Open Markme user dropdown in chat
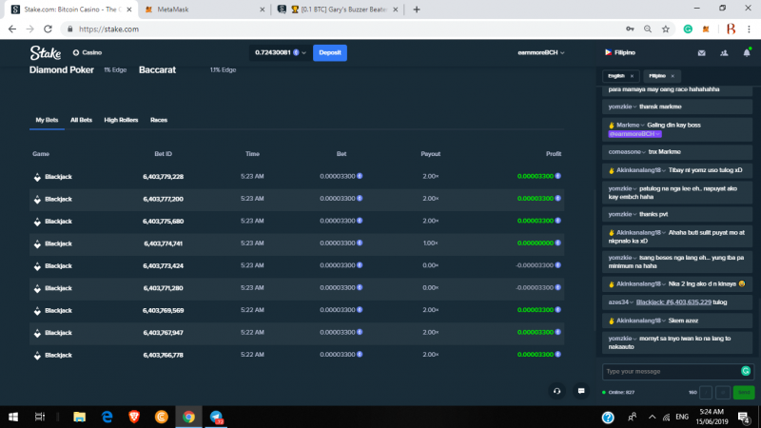The image size is (761, 428). pos(631,126)
